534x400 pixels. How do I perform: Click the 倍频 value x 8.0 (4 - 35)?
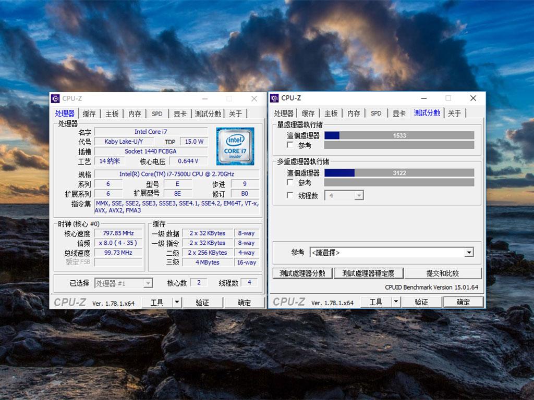(x=118, y=243)
